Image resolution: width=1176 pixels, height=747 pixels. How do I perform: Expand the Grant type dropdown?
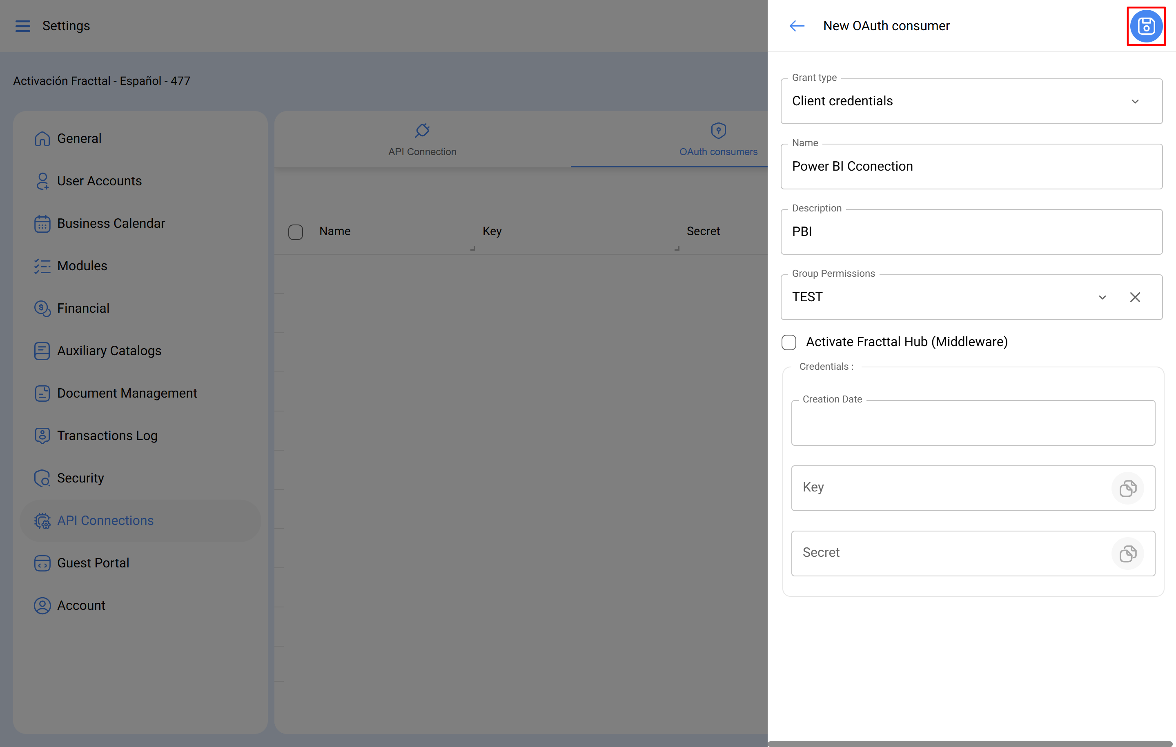(1134, 101)
